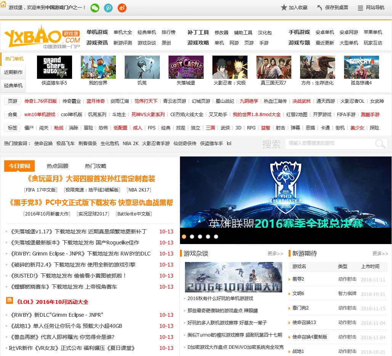Open 使命召唤13 in upcoming games list
The width and height of the screenshot is (392, 356).
(x=304, y=322)
